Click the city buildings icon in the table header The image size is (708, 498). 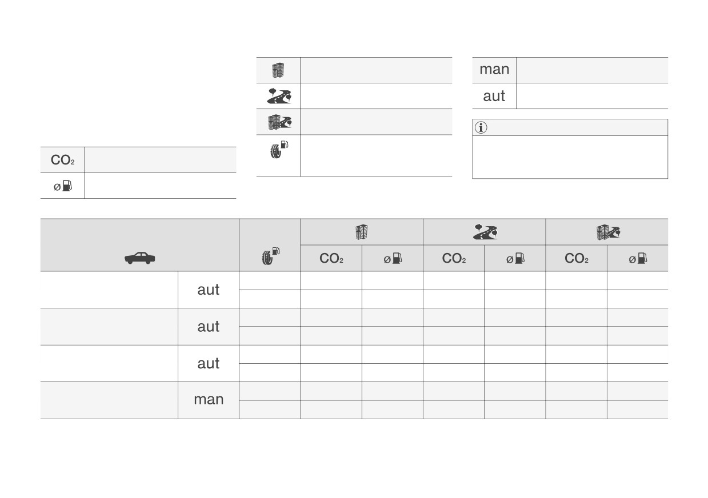[361, 232]
